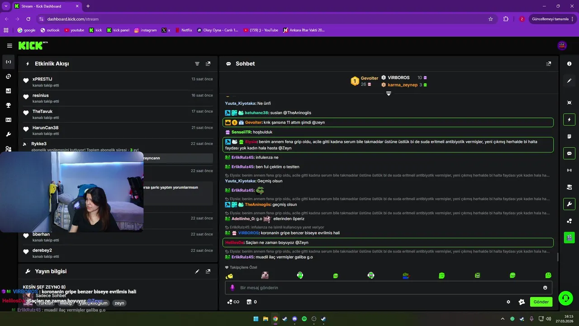Screen dimensions: 579x326
Task: Click the HarunCan38 follow event
Action: (x=118, y=130)
